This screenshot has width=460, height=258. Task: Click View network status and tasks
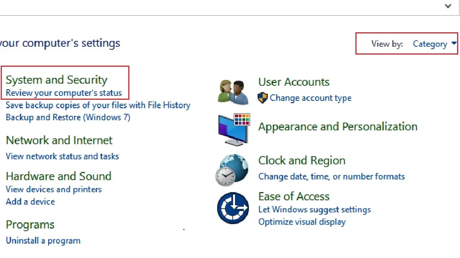[x=62, y=156]
